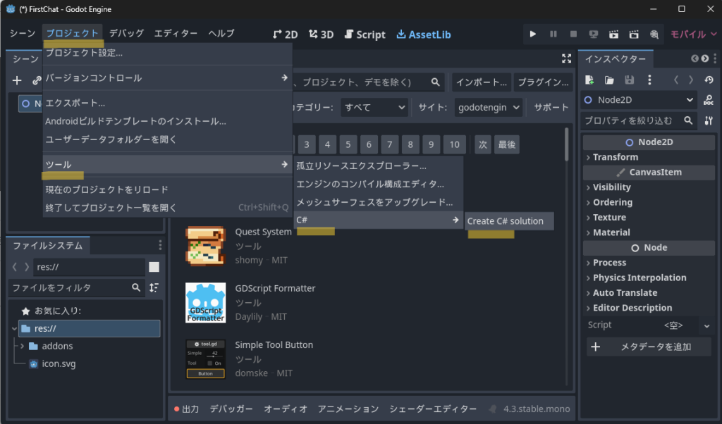Image resolution: width=722 pixels, height=424 pixels.
Task: Toggle FileSystem split mode square button
Action: point(154,267)
